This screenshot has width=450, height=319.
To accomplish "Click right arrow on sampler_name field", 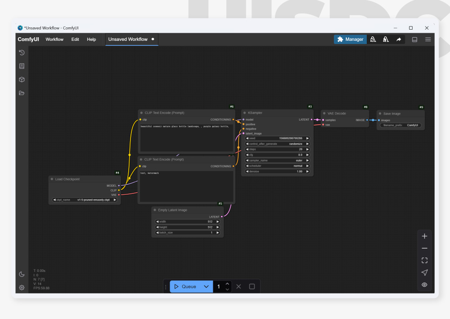I will (x=307, y=161).
